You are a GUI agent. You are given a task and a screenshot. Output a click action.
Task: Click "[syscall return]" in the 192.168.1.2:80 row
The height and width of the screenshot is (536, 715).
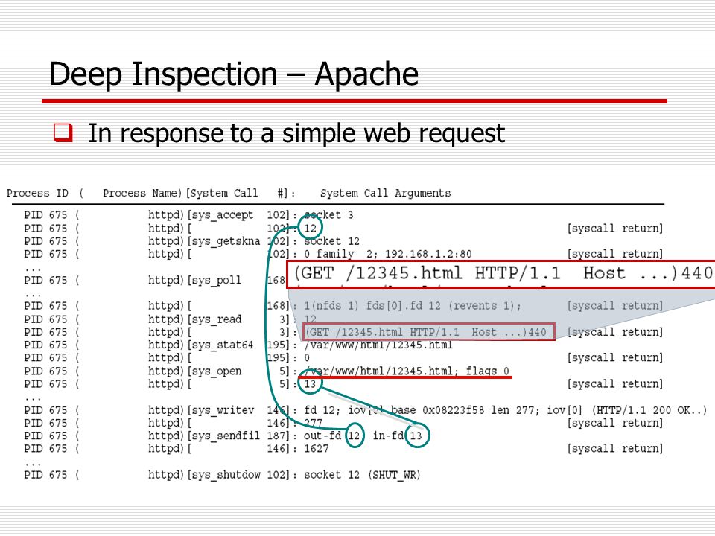tap(615, 254)
